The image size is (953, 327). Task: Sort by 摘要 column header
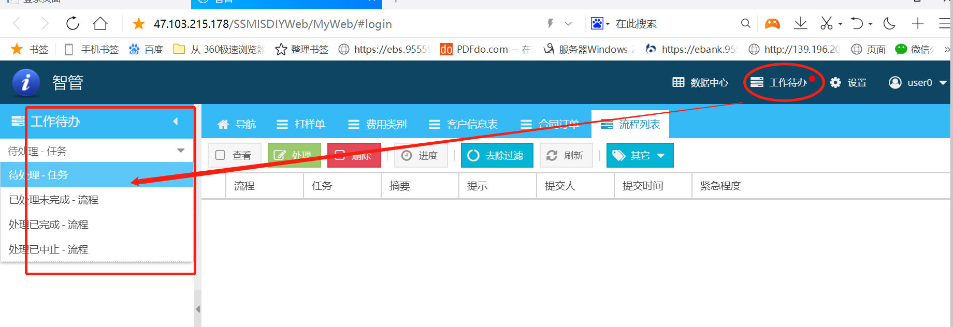click(x=420, y=186)
